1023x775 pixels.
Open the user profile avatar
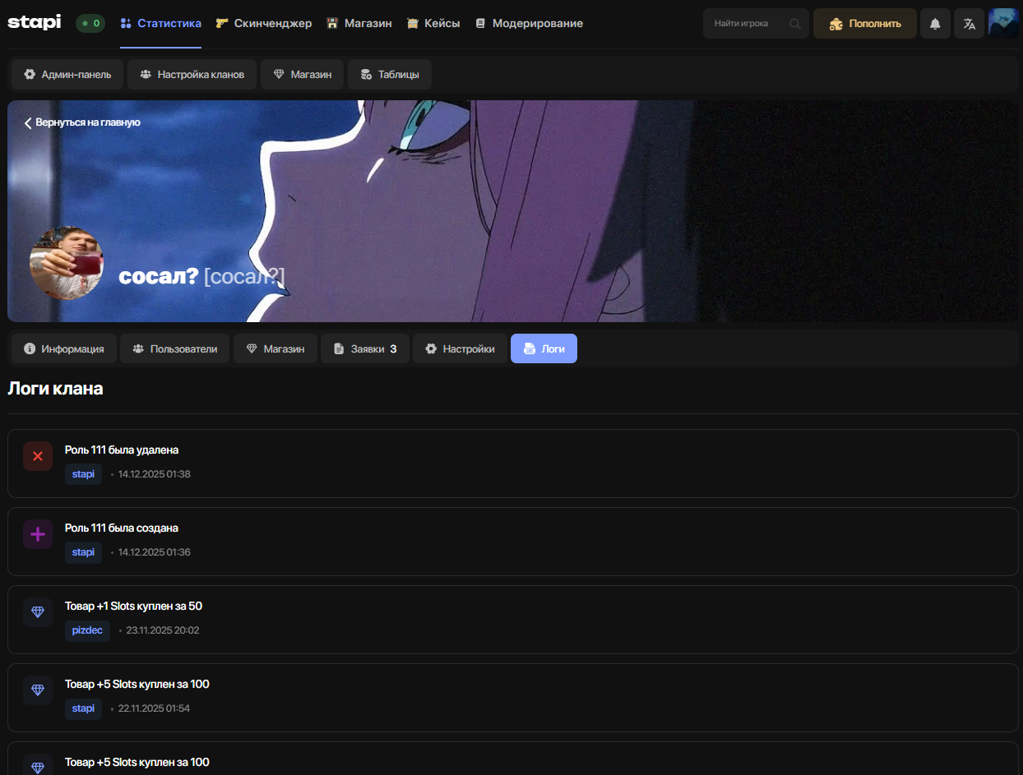coord(1003,23)
